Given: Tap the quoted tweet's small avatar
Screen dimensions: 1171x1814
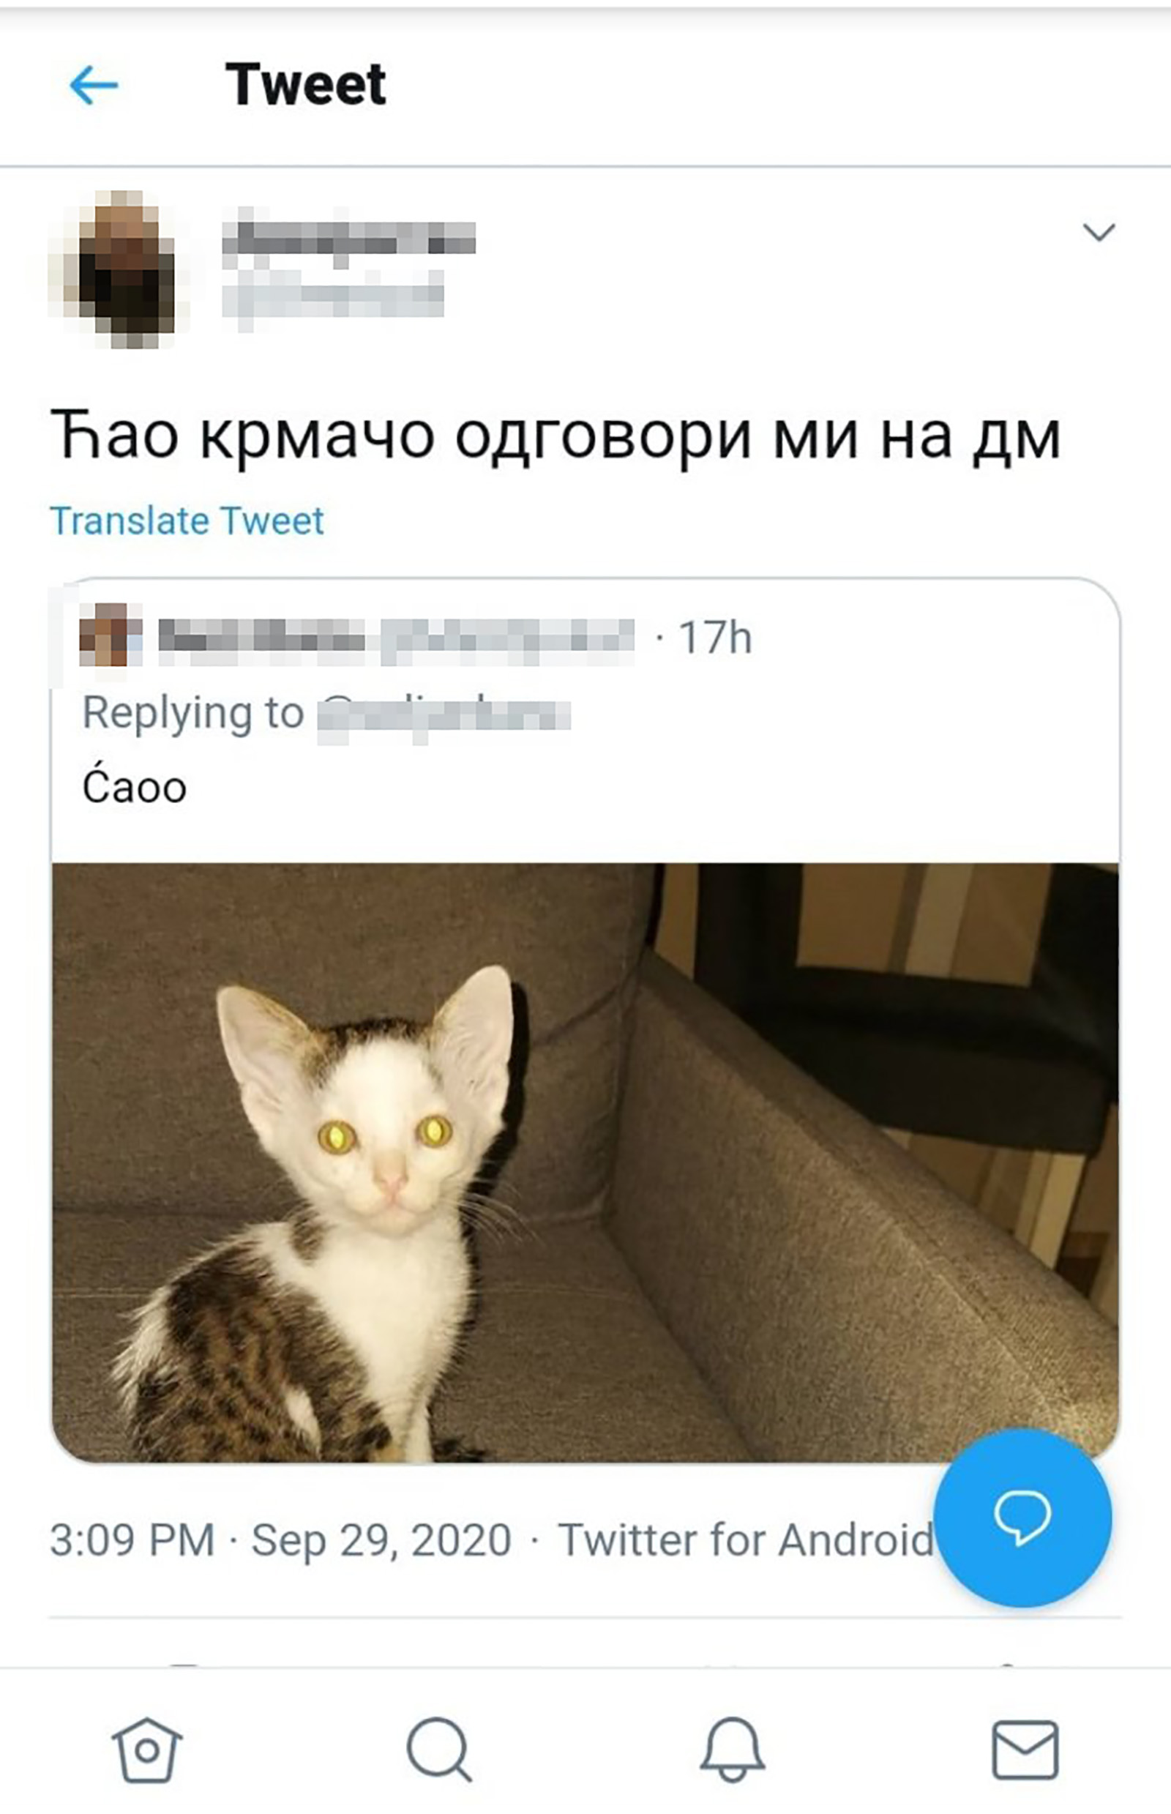Looking at the screenshot, I should 111,635.
